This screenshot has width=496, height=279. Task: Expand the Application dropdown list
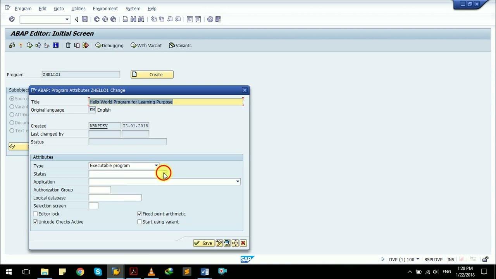point(238,181)
